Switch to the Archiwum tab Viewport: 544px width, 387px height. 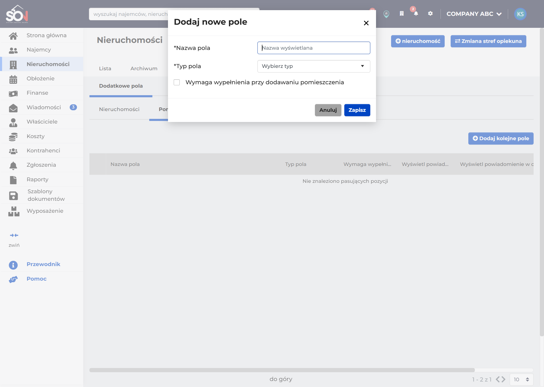pos(144,69)
